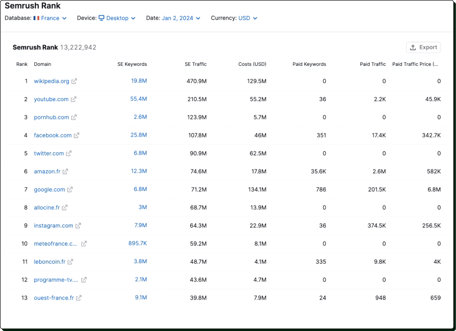456x331 pixels.
Task: Click the Paid Traffic column header
Action: coord(373,64)
